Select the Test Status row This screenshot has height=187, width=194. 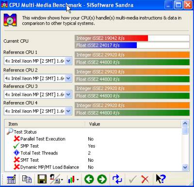click(93, 132)
